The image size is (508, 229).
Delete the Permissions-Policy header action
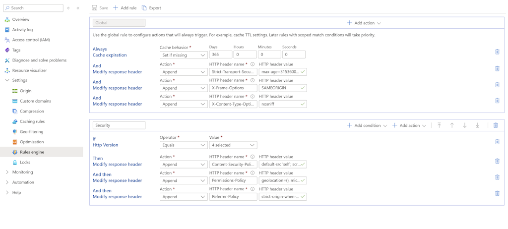click(x=497, y=177)
